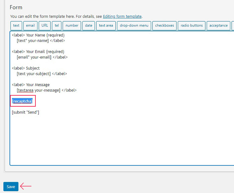Click the Your Name (required) label line
This screenshot has width=234, height=193.
[x=38, y=35]
